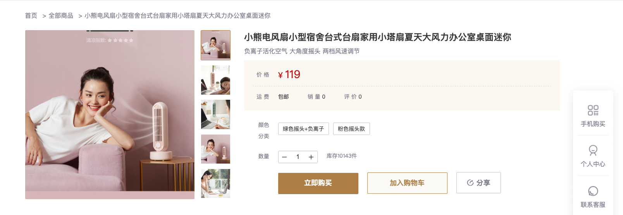Click the quantity input field
The image size is (623, 215).
pyautogui.click(x=298, y=157)
